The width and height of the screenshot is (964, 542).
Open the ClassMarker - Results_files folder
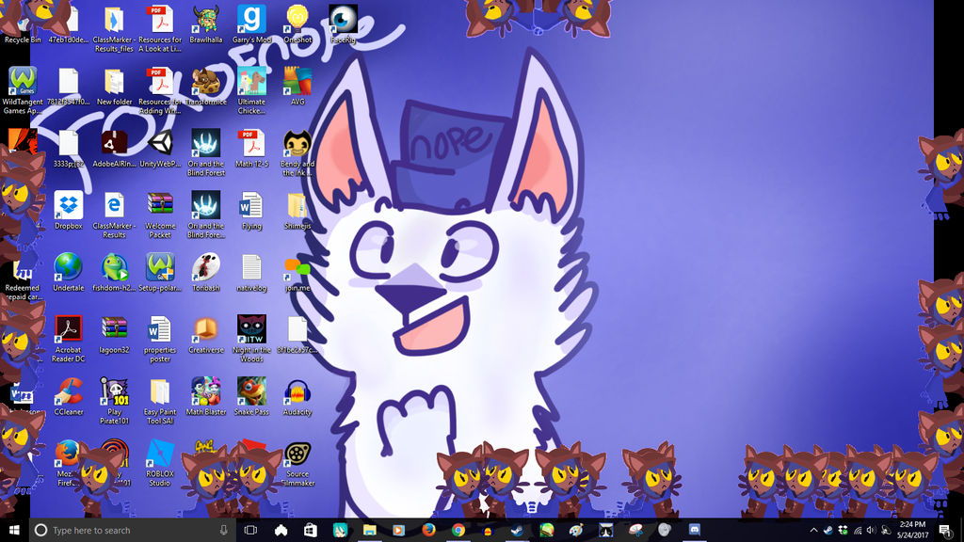(114, 29)
